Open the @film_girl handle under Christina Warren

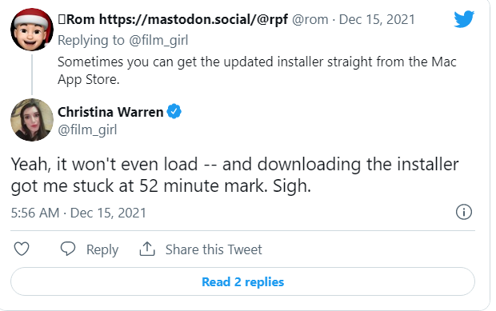click(87, 130)
